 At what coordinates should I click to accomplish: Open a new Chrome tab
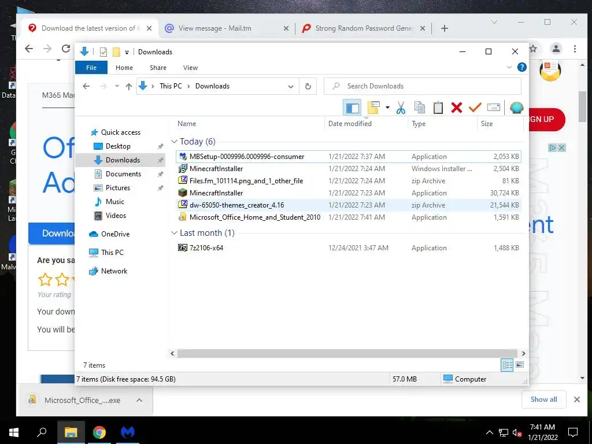[x=445, y=28]
